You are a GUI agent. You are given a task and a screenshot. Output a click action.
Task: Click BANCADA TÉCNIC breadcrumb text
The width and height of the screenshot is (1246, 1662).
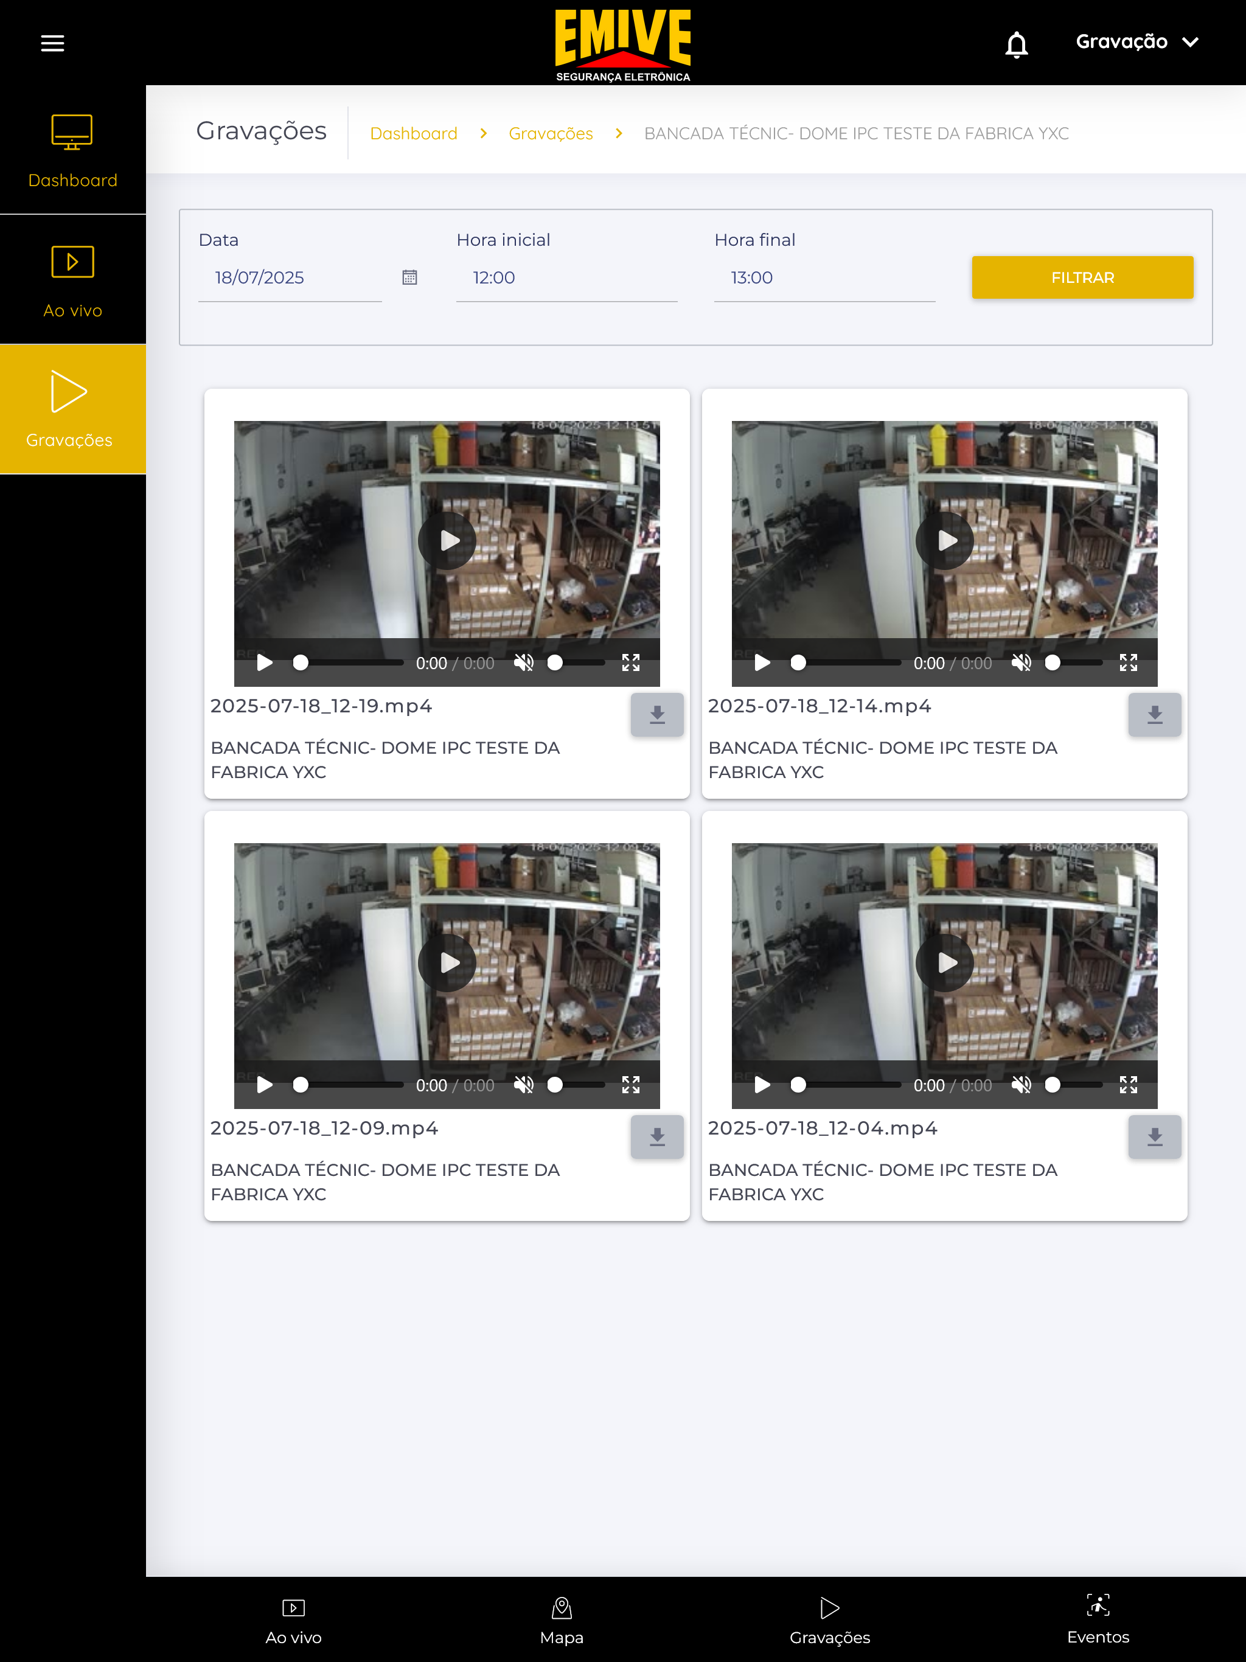pos(857,133)
